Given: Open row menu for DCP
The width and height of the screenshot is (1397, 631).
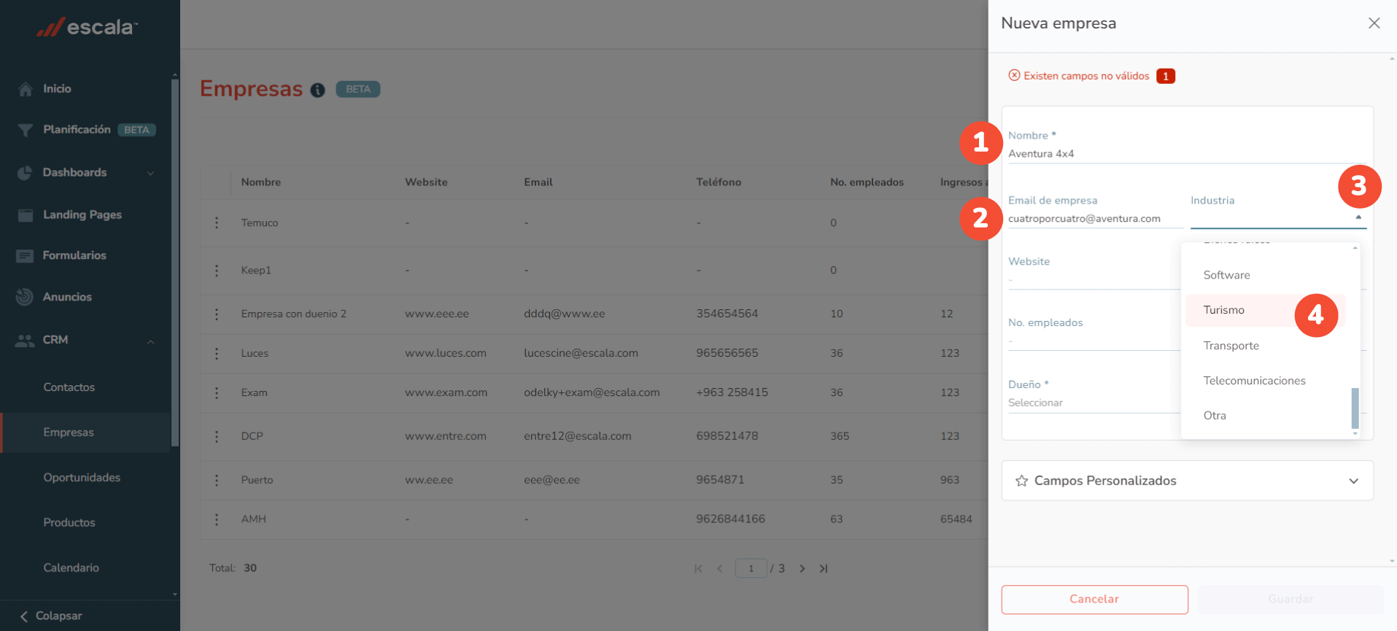Looking at the screenshot, I should point(217,436).
